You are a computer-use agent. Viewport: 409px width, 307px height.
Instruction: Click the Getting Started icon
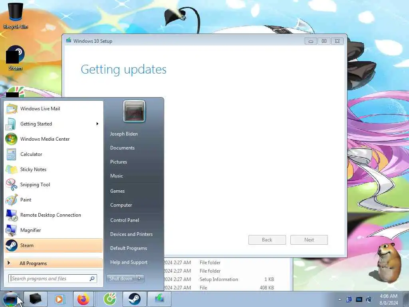pyautogui.click(x=11, y=124)
